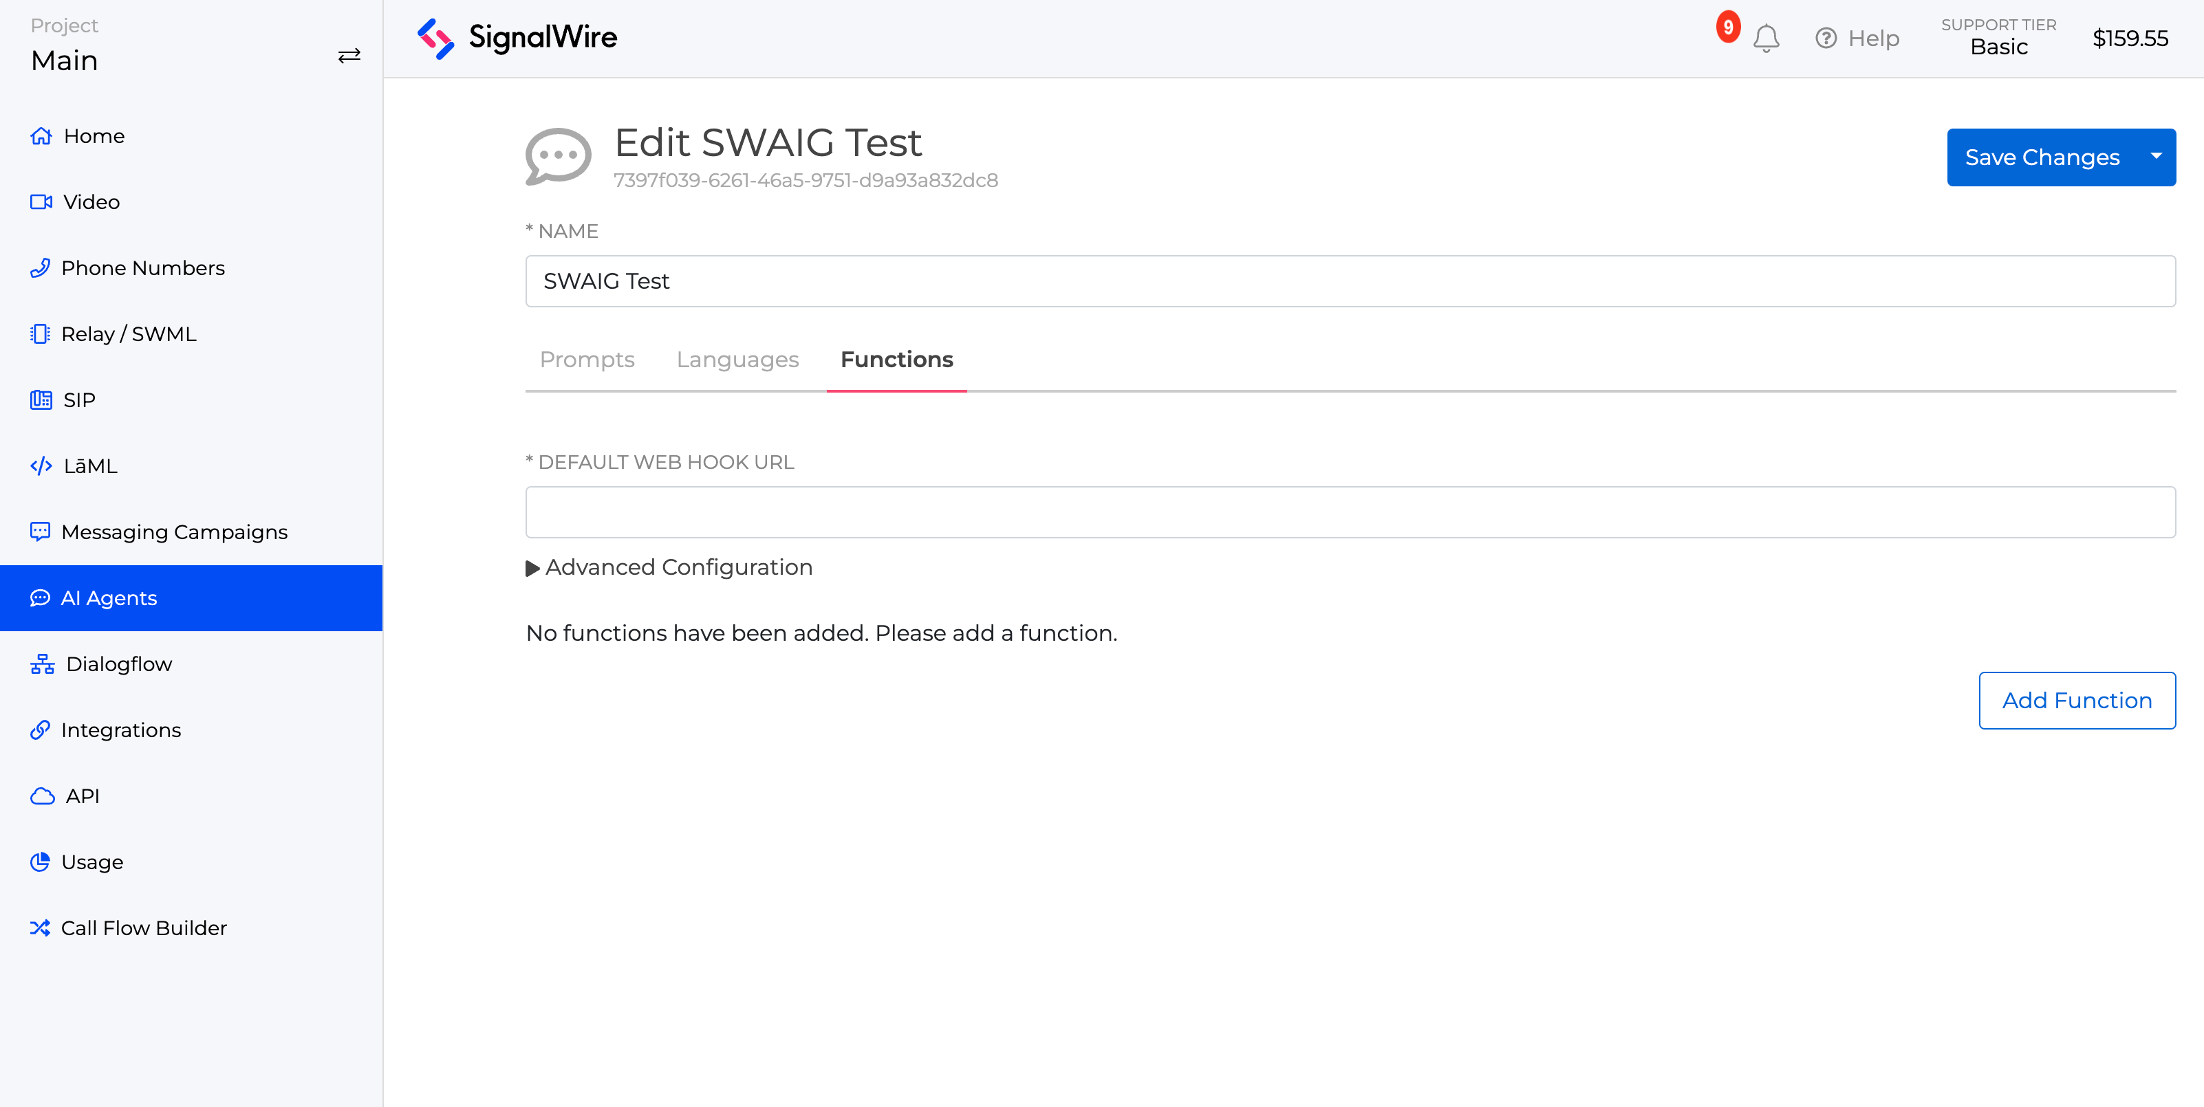Open the Relay / SWML section

191,333
